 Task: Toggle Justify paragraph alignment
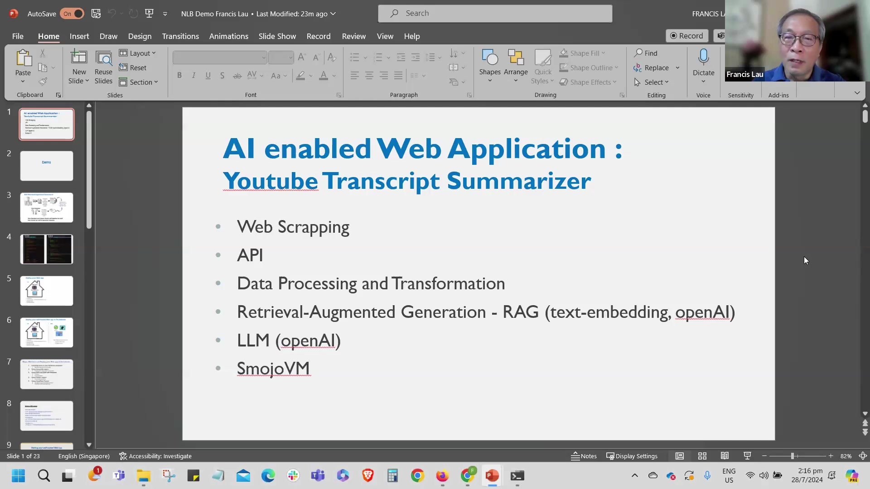(398, 76)
